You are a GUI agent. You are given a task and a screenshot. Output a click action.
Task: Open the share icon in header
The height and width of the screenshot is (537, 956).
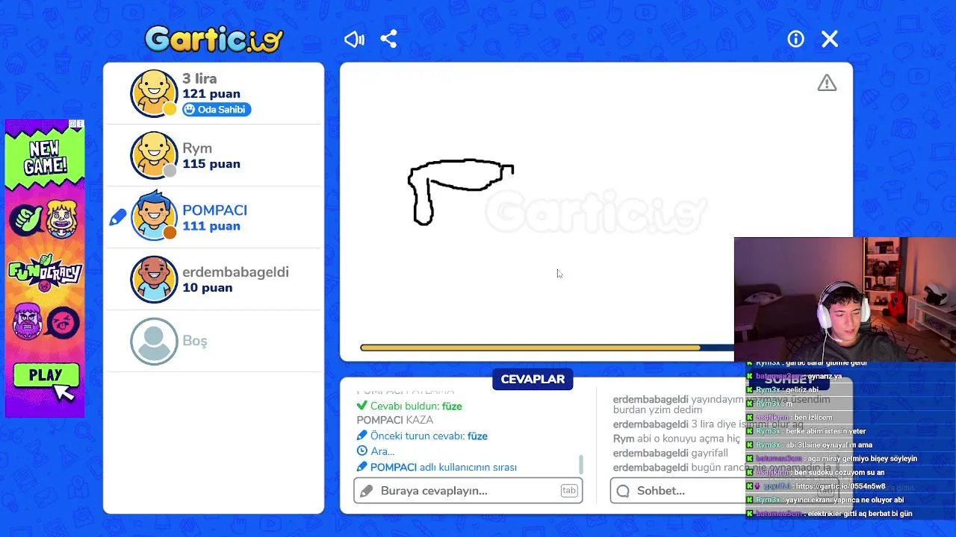point(388,40)
